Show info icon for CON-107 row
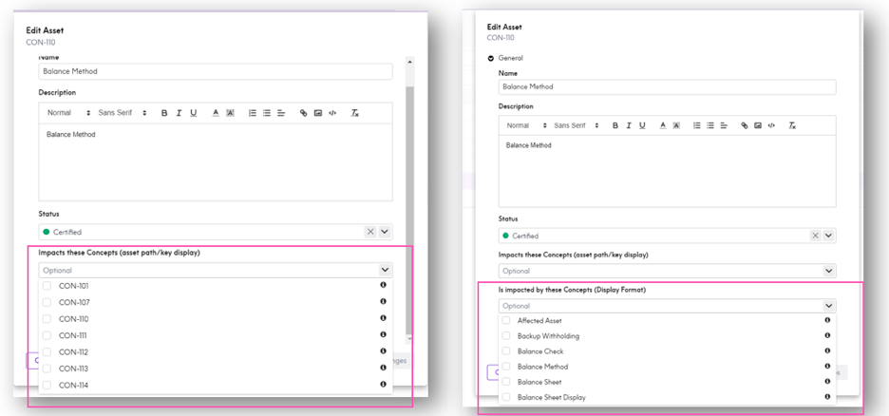The image size is (889, 416). pyautogui.click(x=384, y=301)
